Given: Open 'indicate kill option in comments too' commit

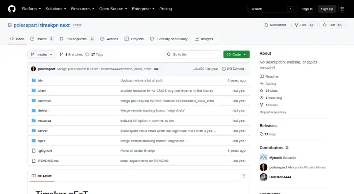Looking at the screenshot, I should [147, 121].
